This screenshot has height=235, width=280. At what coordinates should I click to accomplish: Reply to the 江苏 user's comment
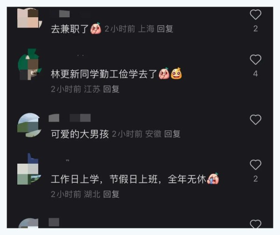click(x=111, y=89)
